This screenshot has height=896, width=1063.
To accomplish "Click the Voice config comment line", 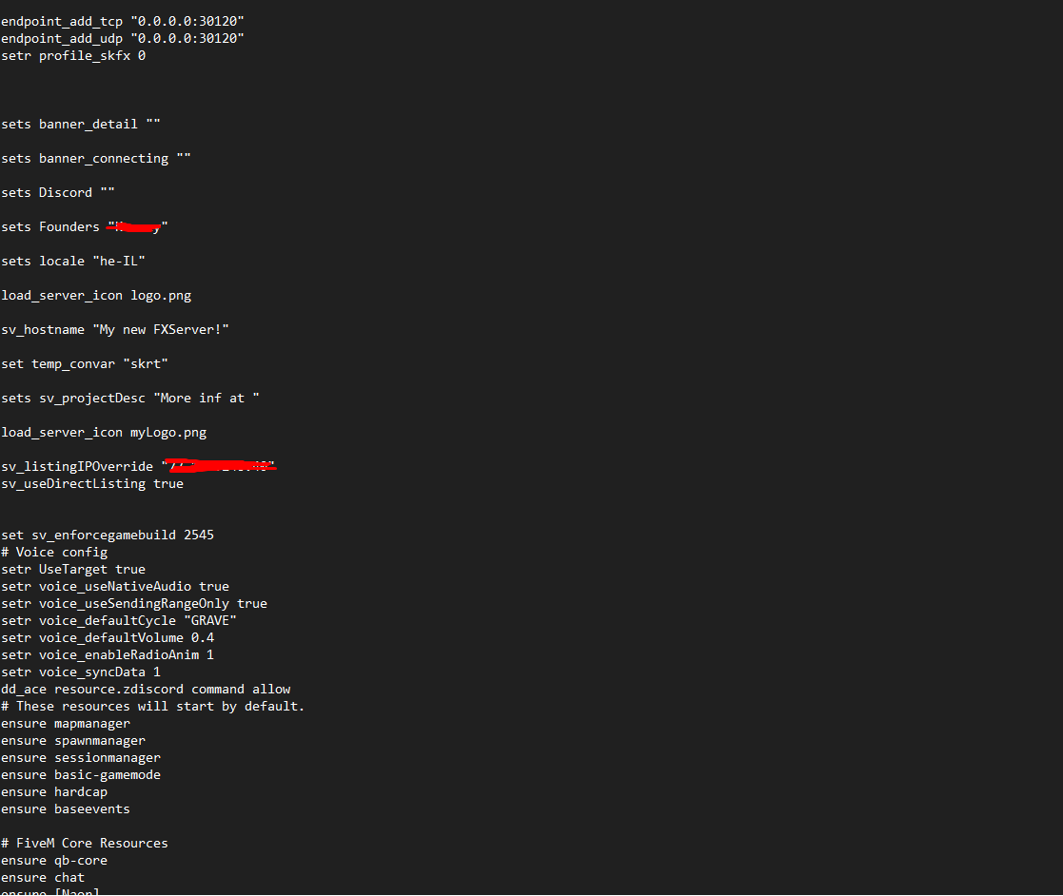I will click(54, 553).
